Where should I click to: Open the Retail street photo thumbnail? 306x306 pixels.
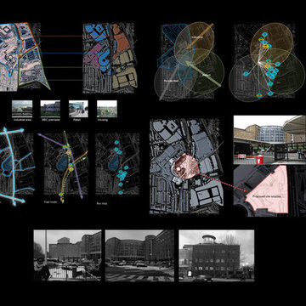[78, 109]
